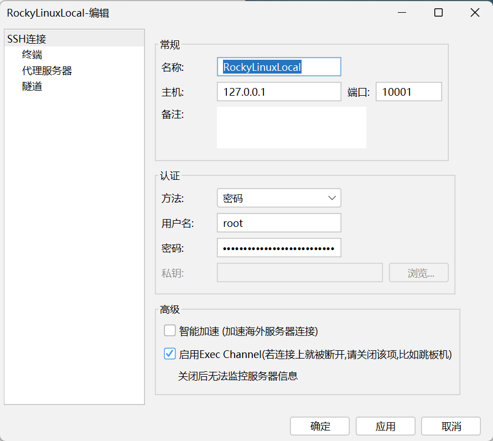
Task: Click the 端口 field showing 10001
Action: pos(409,92)
